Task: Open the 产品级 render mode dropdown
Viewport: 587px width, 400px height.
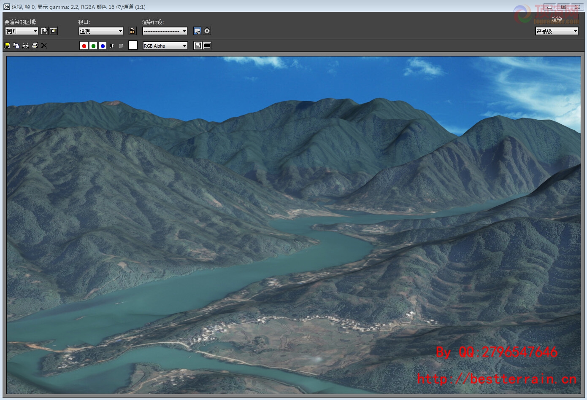Action: [557, 31]
